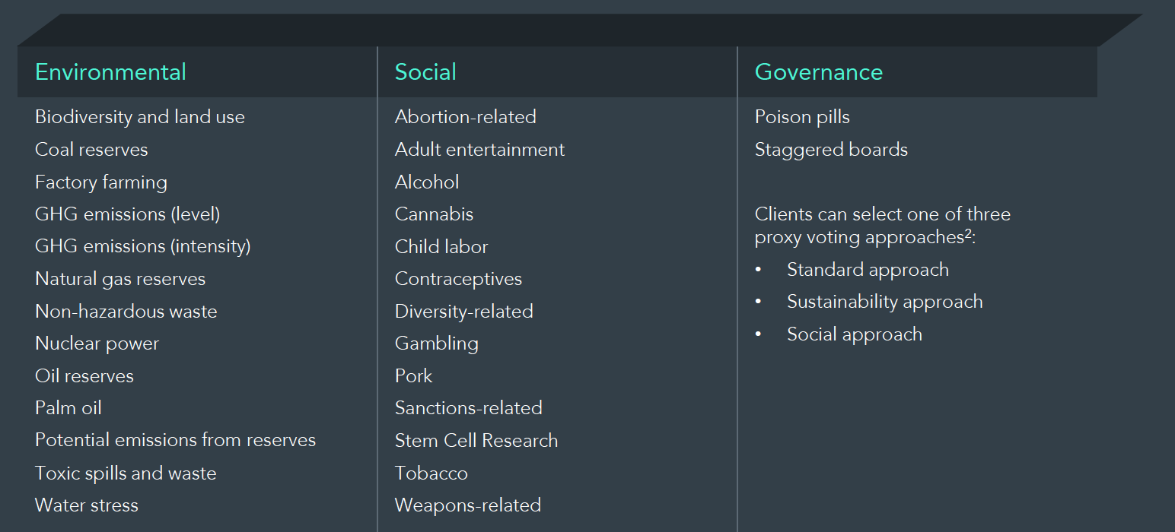Viewport: 1175px width, 532px height.
Task: Click the Environmental column header
Action: 110,72
